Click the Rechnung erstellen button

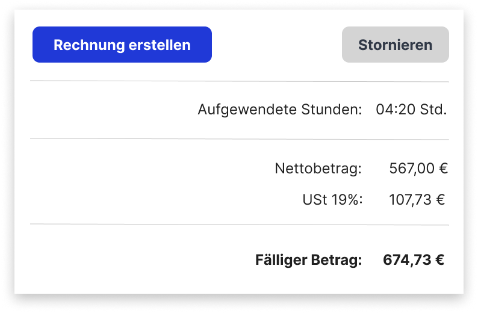click(x=122, y=45)
